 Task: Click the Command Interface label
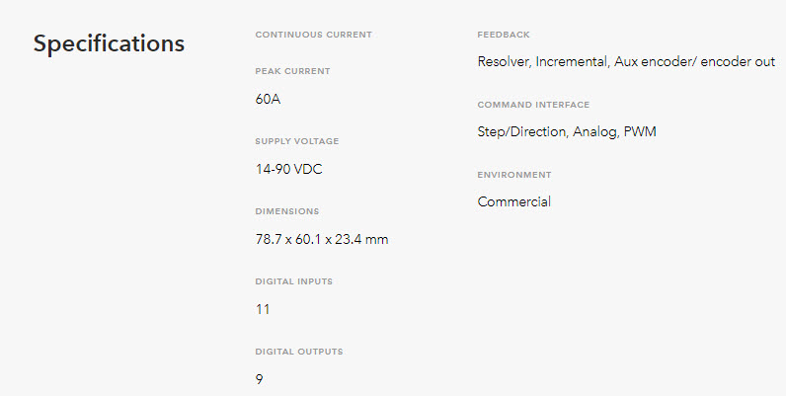(533, 105)
